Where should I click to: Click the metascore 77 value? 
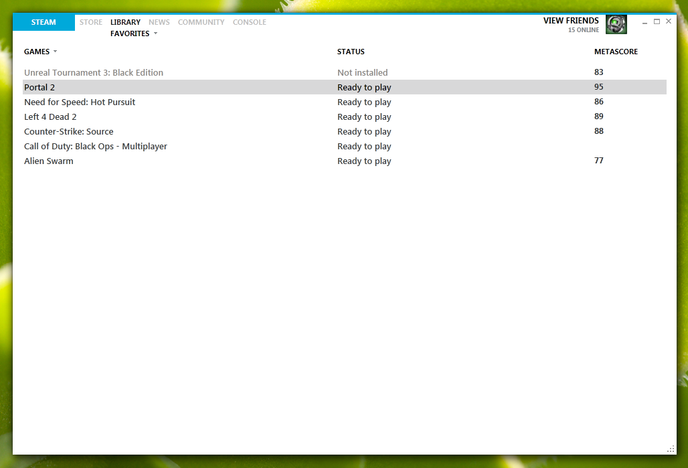[599, 160]
